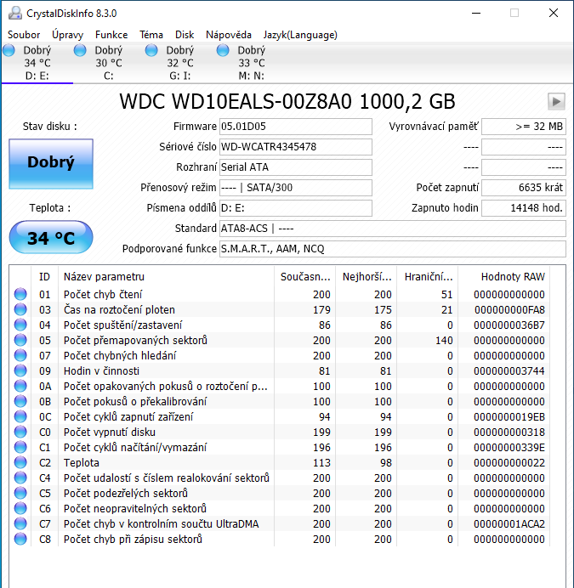
Task: Open the Disk menu
Action: click(x=185, y=35)
